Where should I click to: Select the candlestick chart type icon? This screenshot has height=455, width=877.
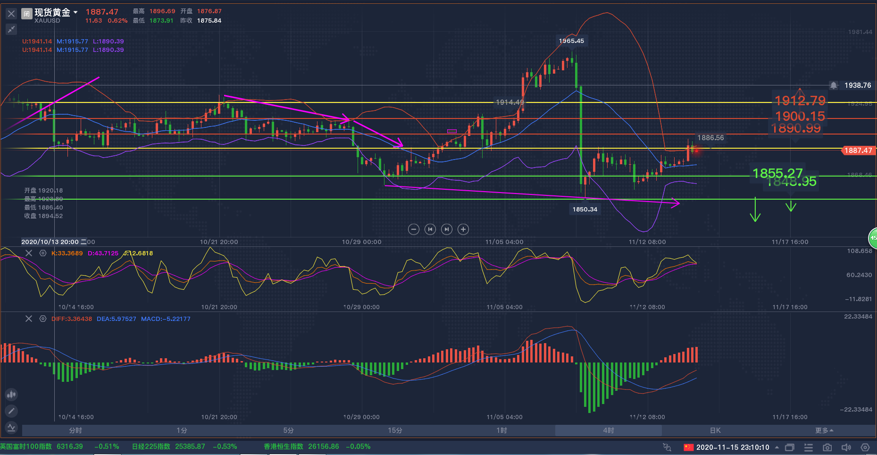pyautogui.click(x=11, y=394)
